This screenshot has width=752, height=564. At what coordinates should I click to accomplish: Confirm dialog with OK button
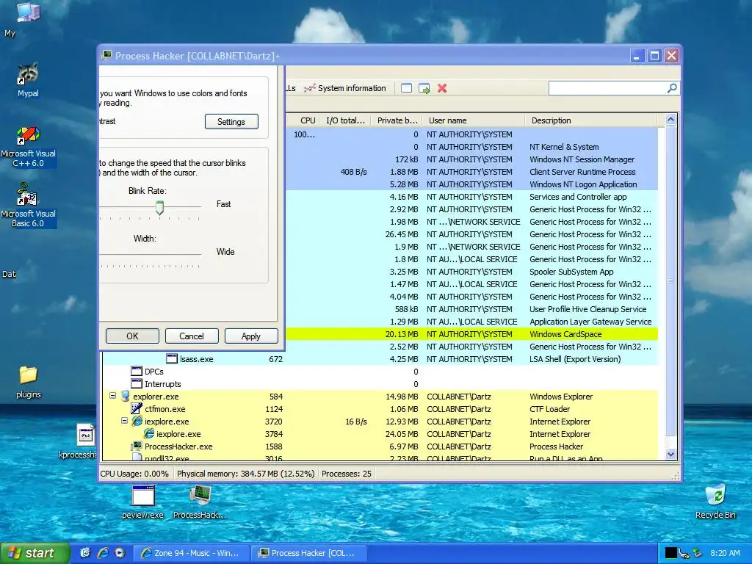[x=132, y=336]
